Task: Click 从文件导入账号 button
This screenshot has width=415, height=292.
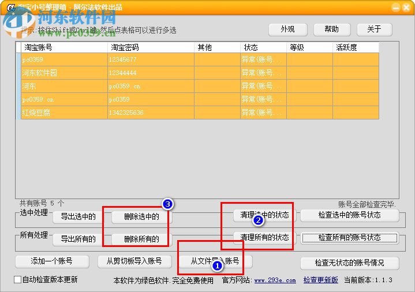Action: tap(215, 261)
